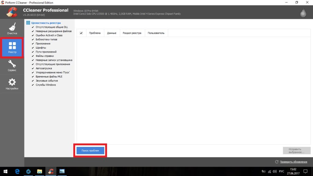Toggle the select-all checkbox in the table header
The height and width of the screenshot is (176, 313).
coord(81,33)
